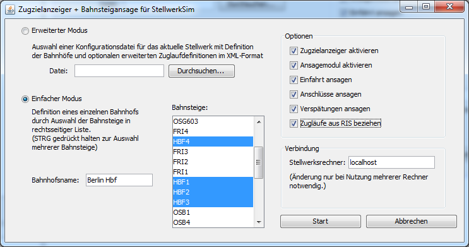Click the Java application icon in title bar
Viewport: 469px width, 247px height.
point(10,9)
